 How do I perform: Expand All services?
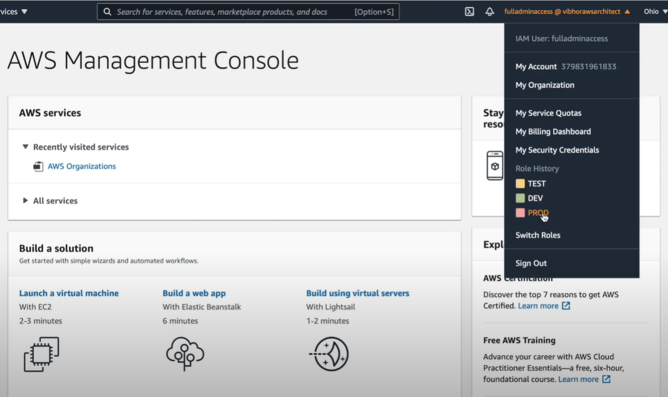pos(25,200)
